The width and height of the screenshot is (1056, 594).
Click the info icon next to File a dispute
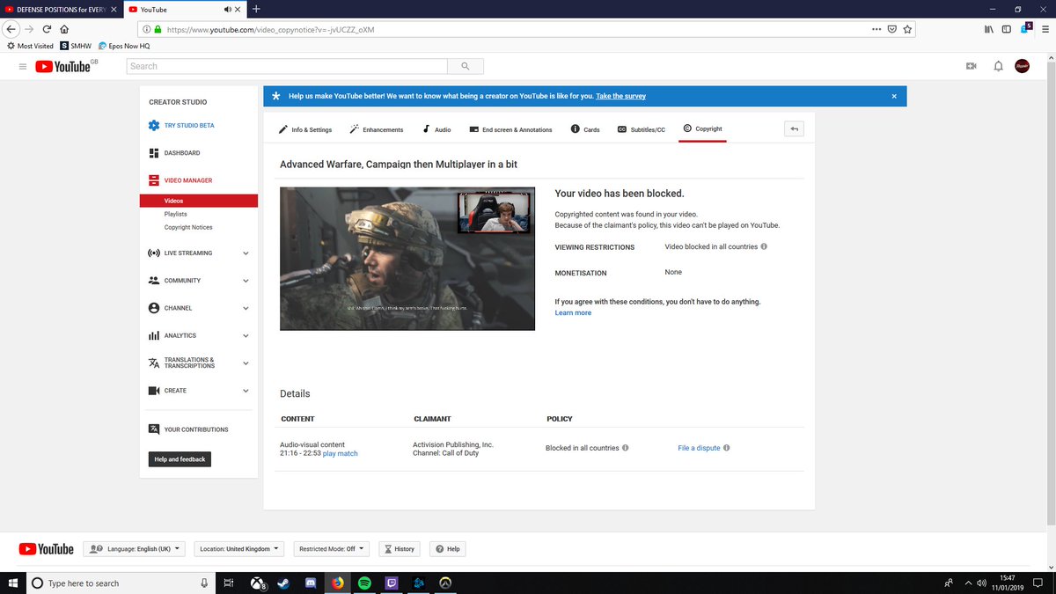pos(726,448)
